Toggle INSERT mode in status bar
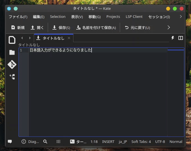 pyautogui.click(x=108, y=142)
